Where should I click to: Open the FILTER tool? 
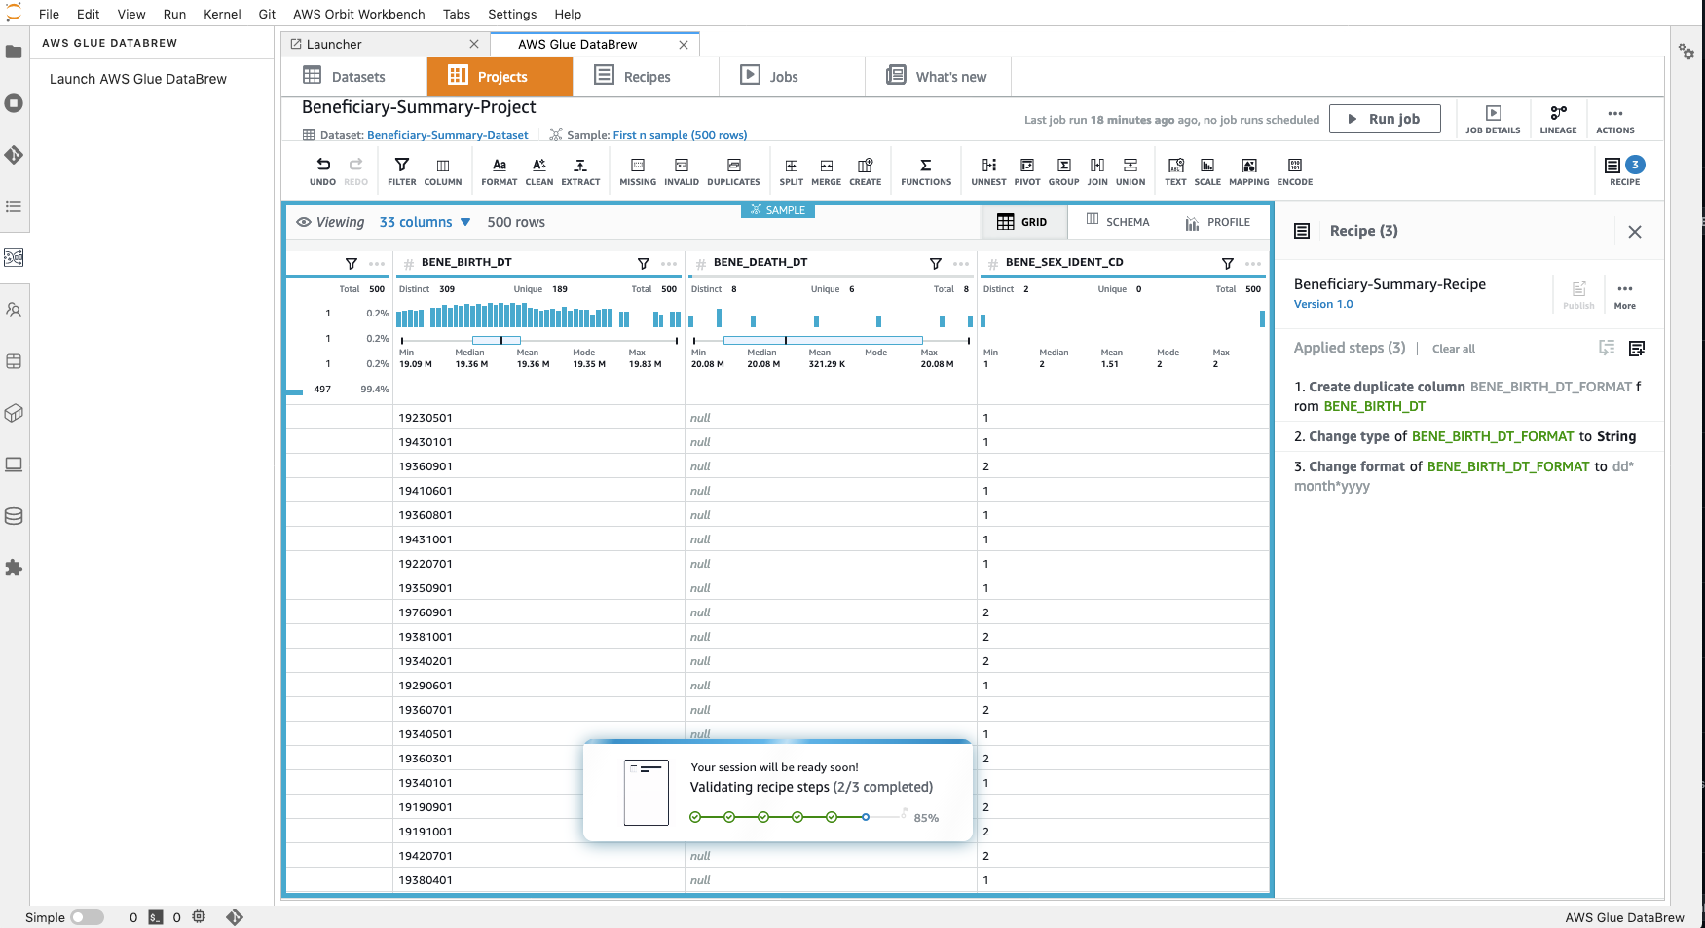pos(401,170)
